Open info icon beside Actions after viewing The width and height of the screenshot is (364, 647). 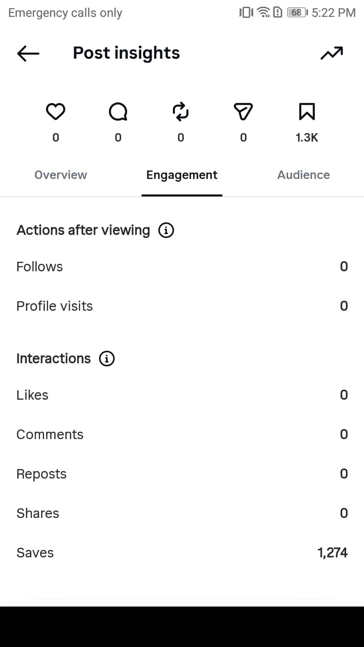(166, 230)
